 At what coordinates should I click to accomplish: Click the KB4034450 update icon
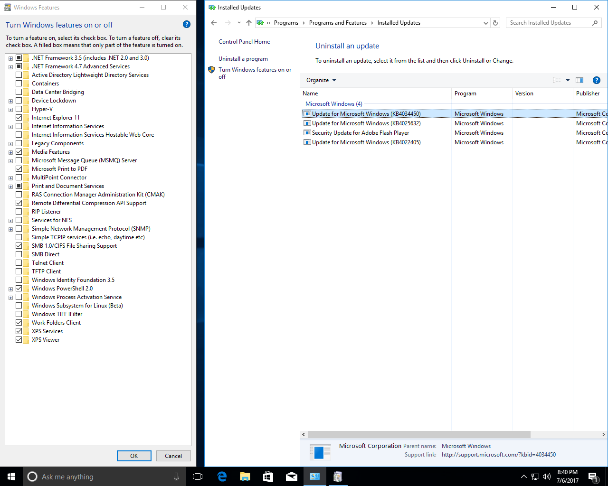(x=307, y=114)
